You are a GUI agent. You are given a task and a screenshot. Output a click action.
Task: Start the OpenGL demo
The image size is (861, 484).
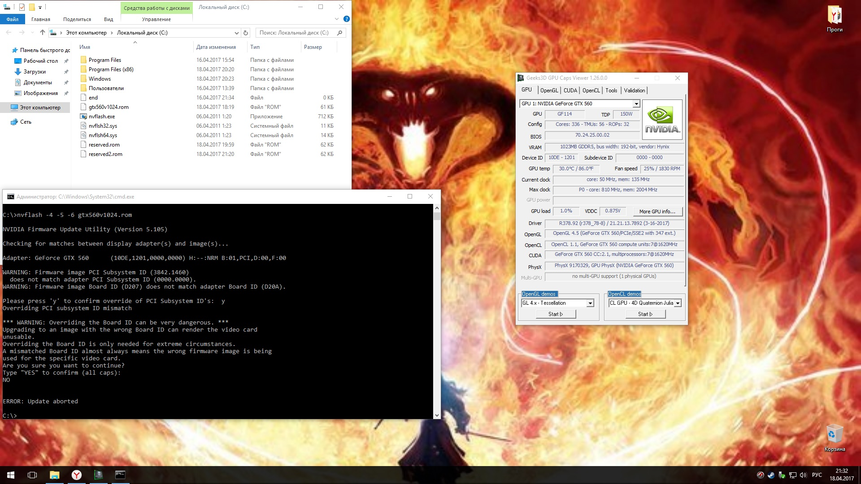pyautogui.click(x=556, y=314)
